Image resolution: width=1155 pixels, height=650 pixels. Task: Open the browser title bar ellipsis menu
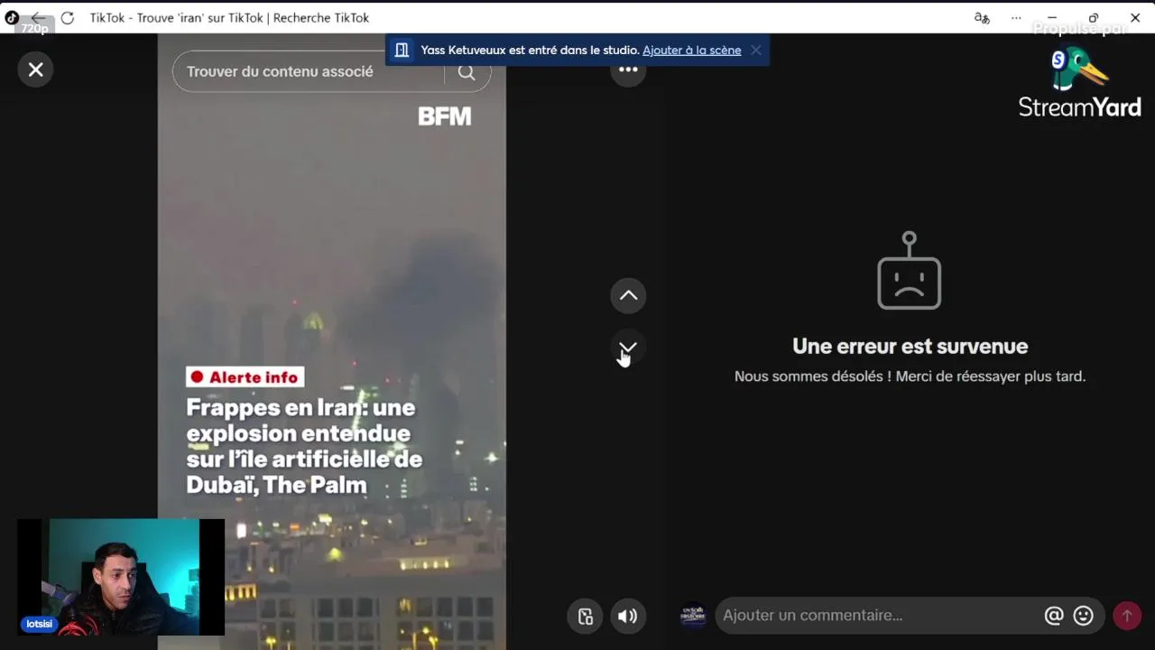pos(1017,18)
